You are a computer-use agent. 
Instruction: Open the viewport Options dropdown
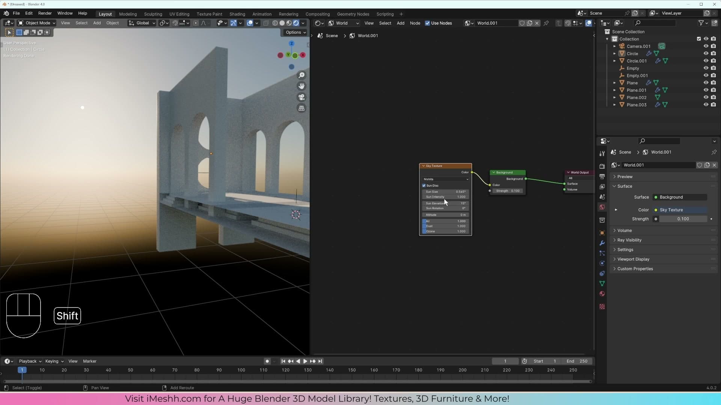point(296,33)
